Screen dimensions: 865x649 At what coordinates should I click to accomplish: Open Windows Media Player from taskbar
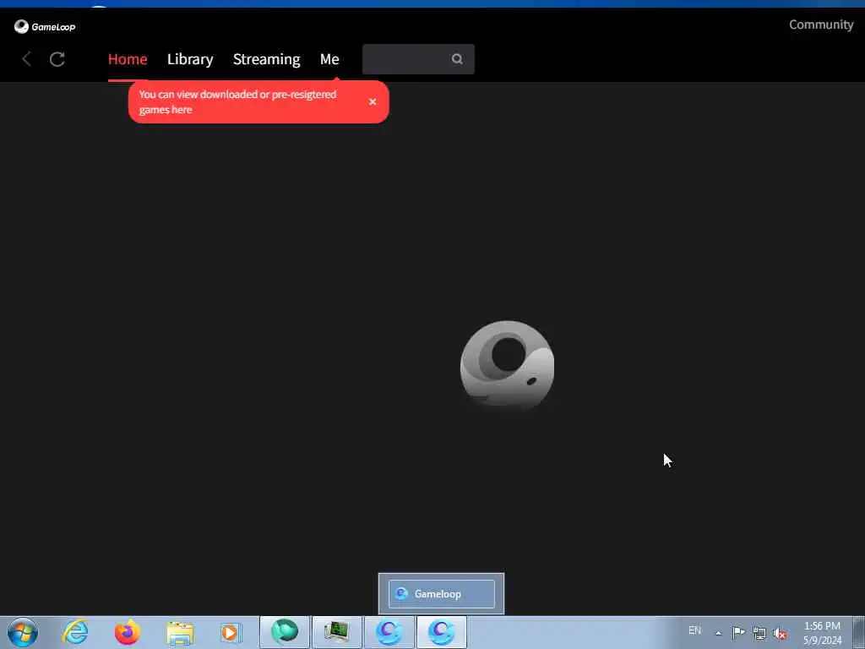click(231, 632)
